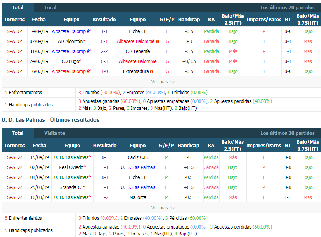Expand Ver más under Albacete results
Image resolution: width=321 pixels, height=237 pixels.
point(163,82)
